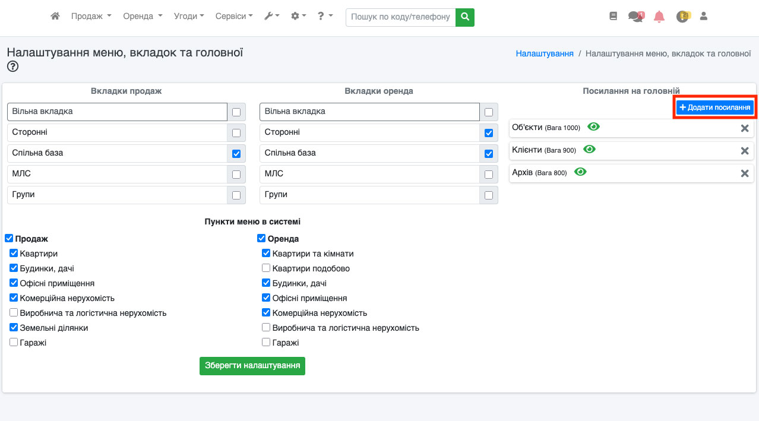Click search field for code or phone
This screenshot has height=421, width=759.
click(400, 17)
